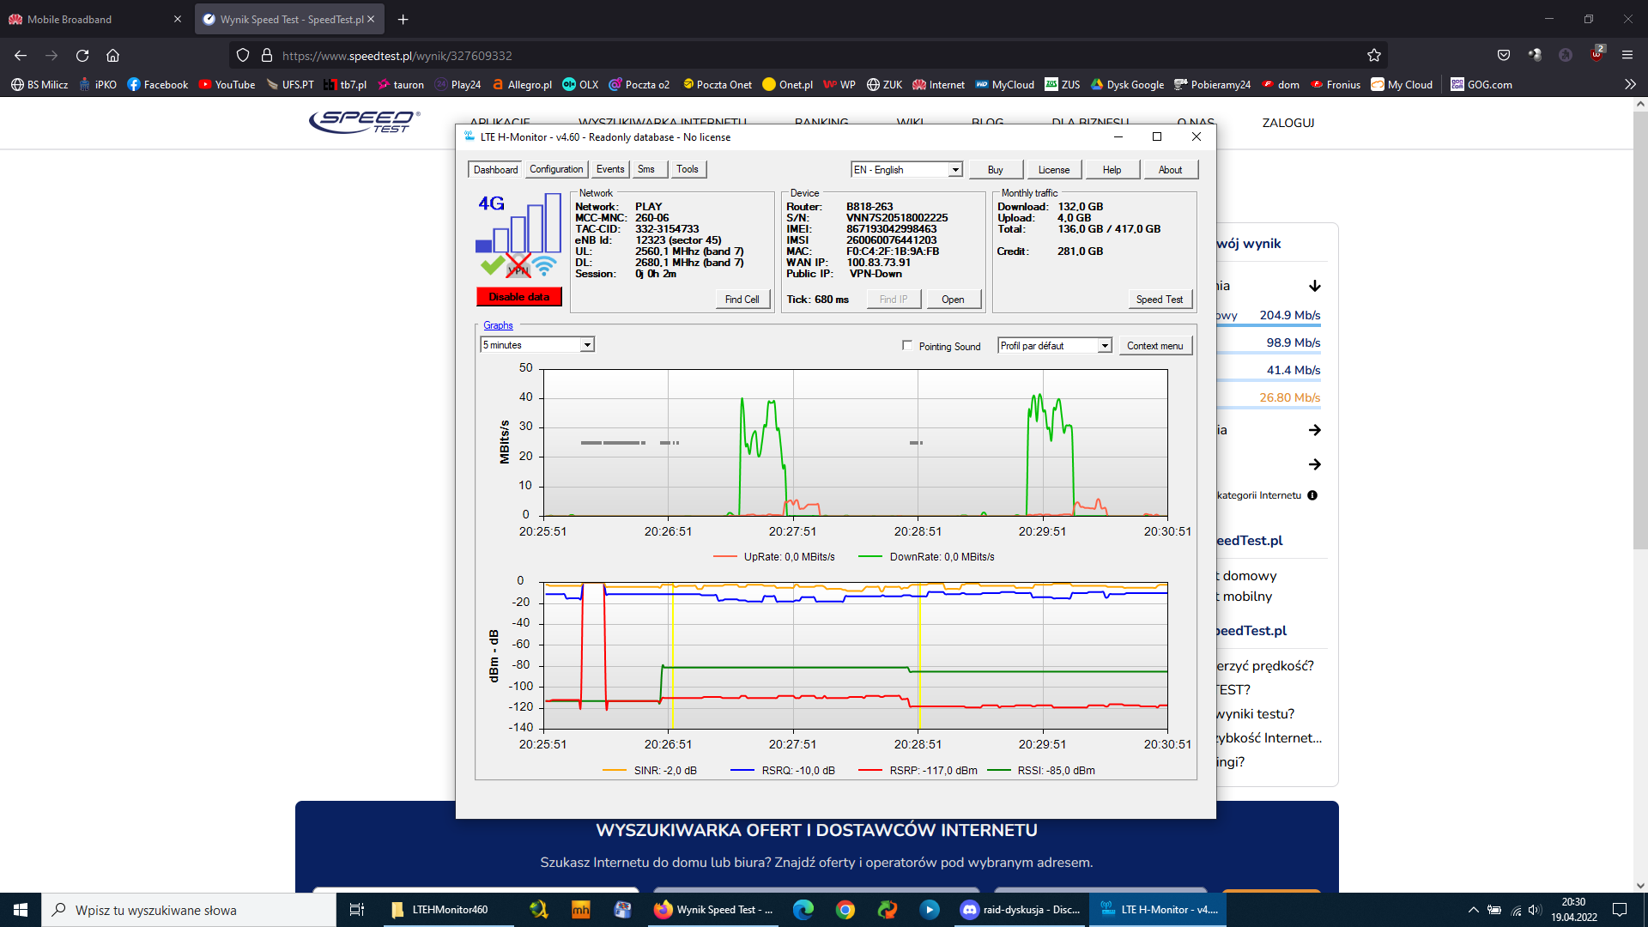Open the Allegro.pl bookmark
This screenshot has height=927, width=1648.
point(521,84)
